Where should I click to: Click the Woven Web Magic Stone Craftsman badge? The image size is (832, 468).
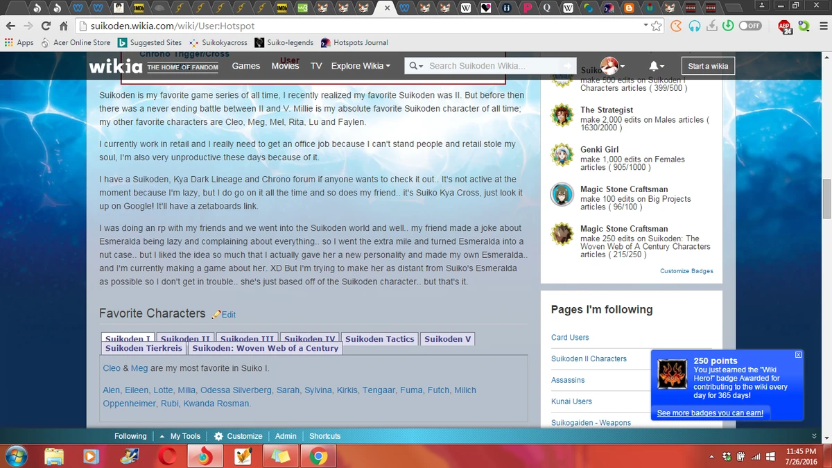click(562, 234)
